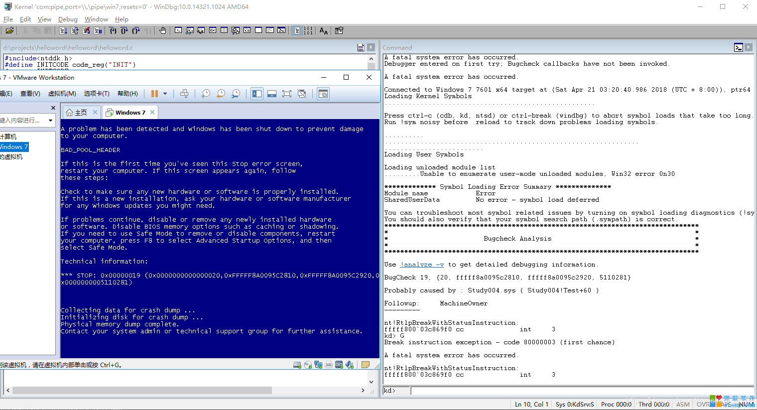The height and width of the screenshot is (410, 757).
Task: Switch to the 主页 tab in VMware
Action: 77,113
